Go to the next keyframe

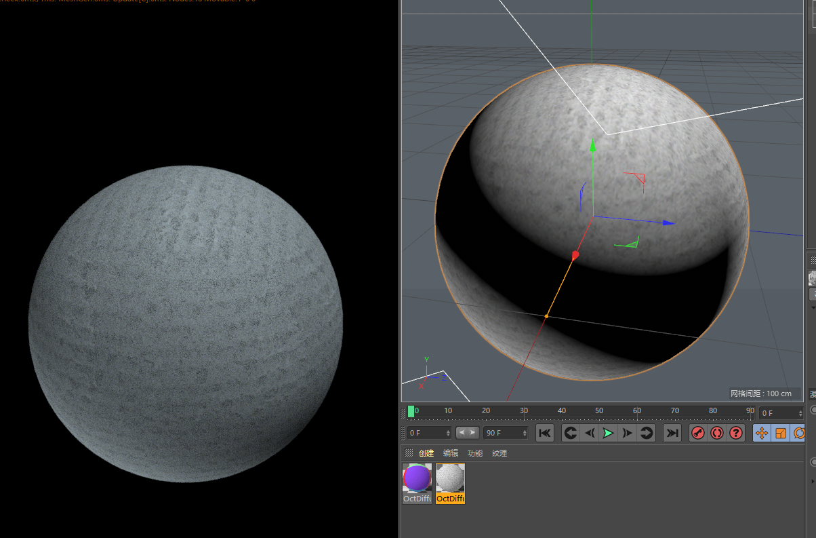click(647, 433)
